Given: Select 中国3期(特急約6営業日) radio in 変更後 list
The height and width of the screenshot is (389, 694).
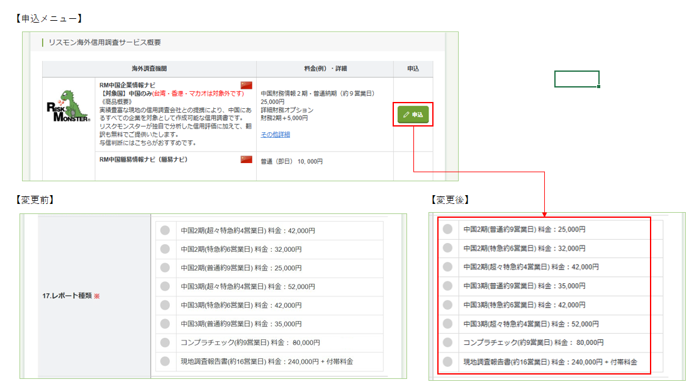Looking at the screenshot, I should [x=447, y=305].
